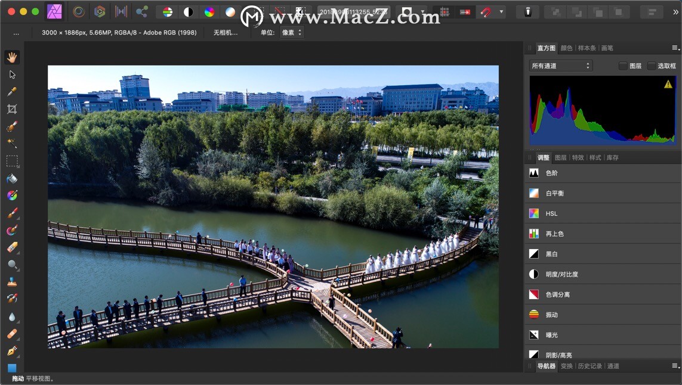Select the Crop tool
Screen dimensions: 682x385
[12, 109]
